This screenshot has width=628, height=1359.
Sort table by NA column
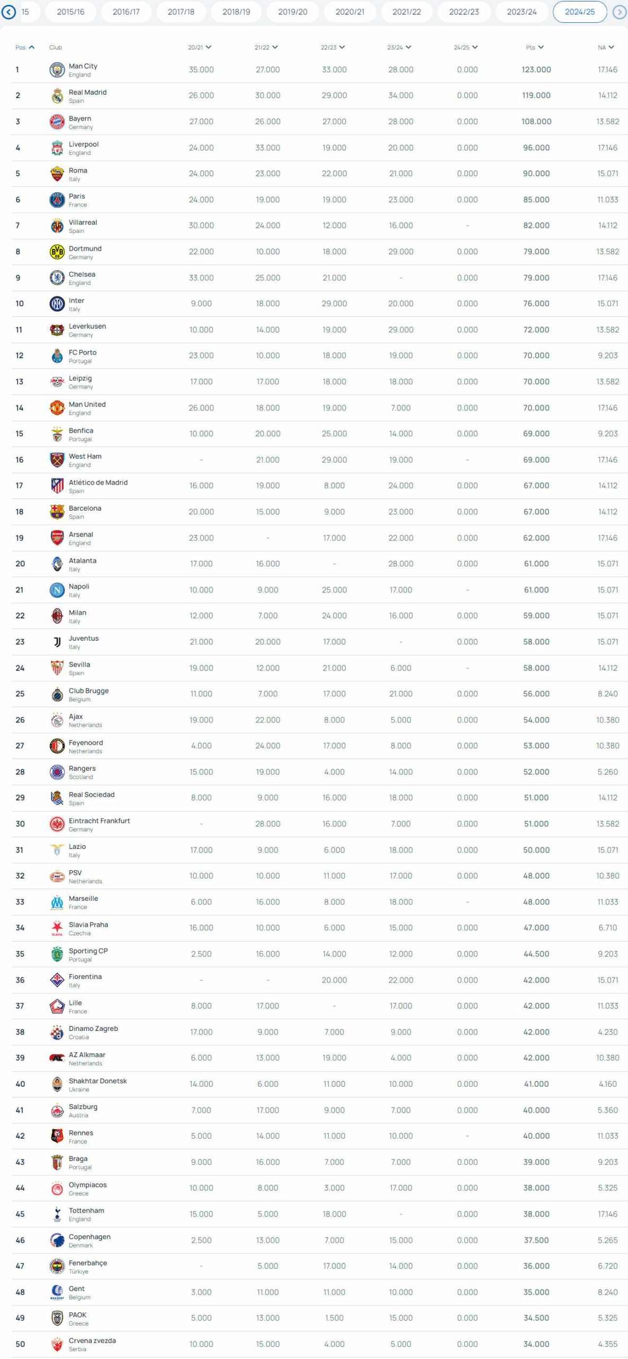tap(606, 47)
